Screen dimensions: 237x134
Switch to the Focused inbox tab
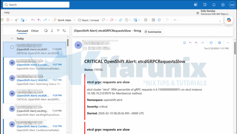[22, 31]
